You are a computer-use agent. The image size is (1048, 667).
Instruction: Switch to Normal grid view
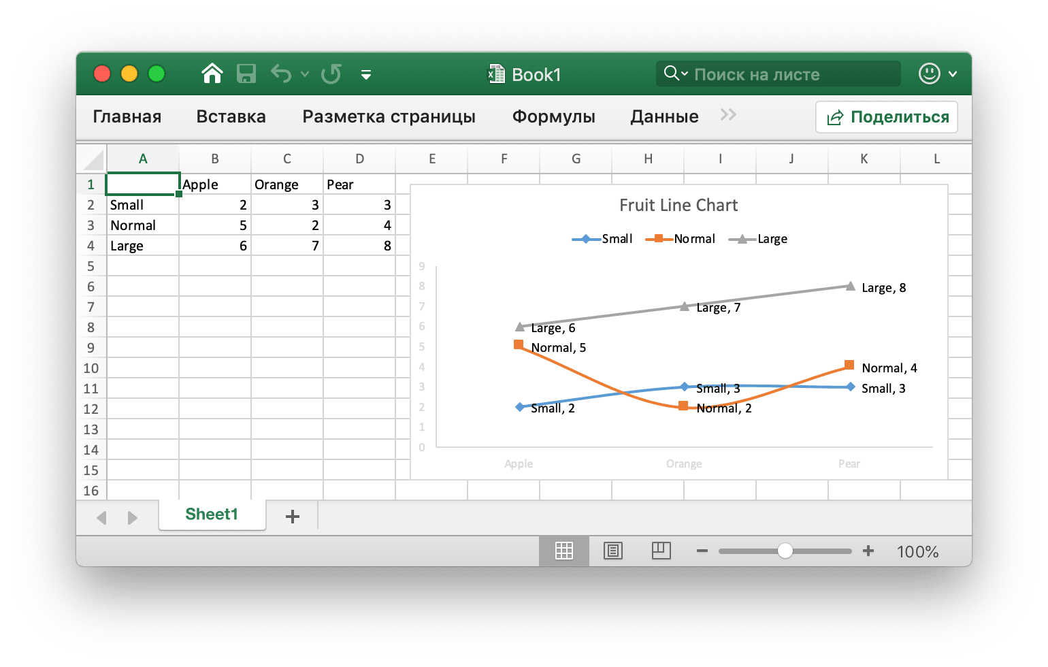(x=564, y=551)
